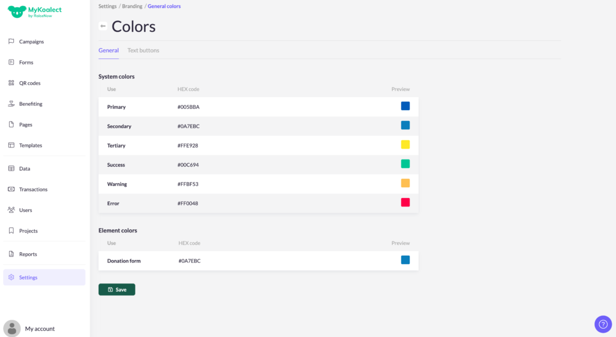Click the Tertiary yellow color swatch

[405, 145]
